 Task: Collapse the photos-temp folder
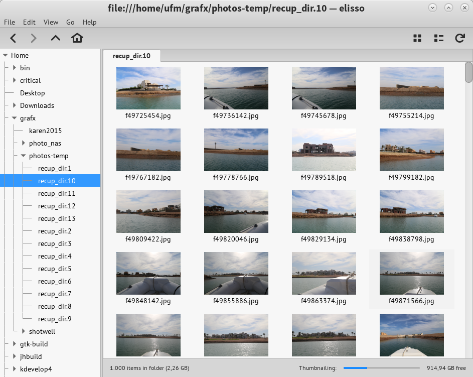pyautogui.click(x=23, y=156)
